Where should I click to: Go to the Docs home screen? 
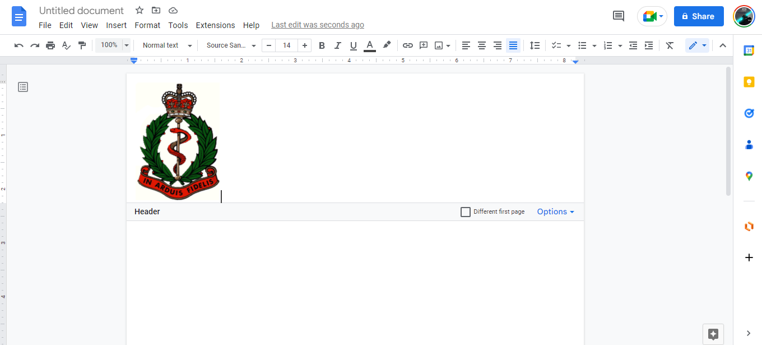[x=20, y=16]
